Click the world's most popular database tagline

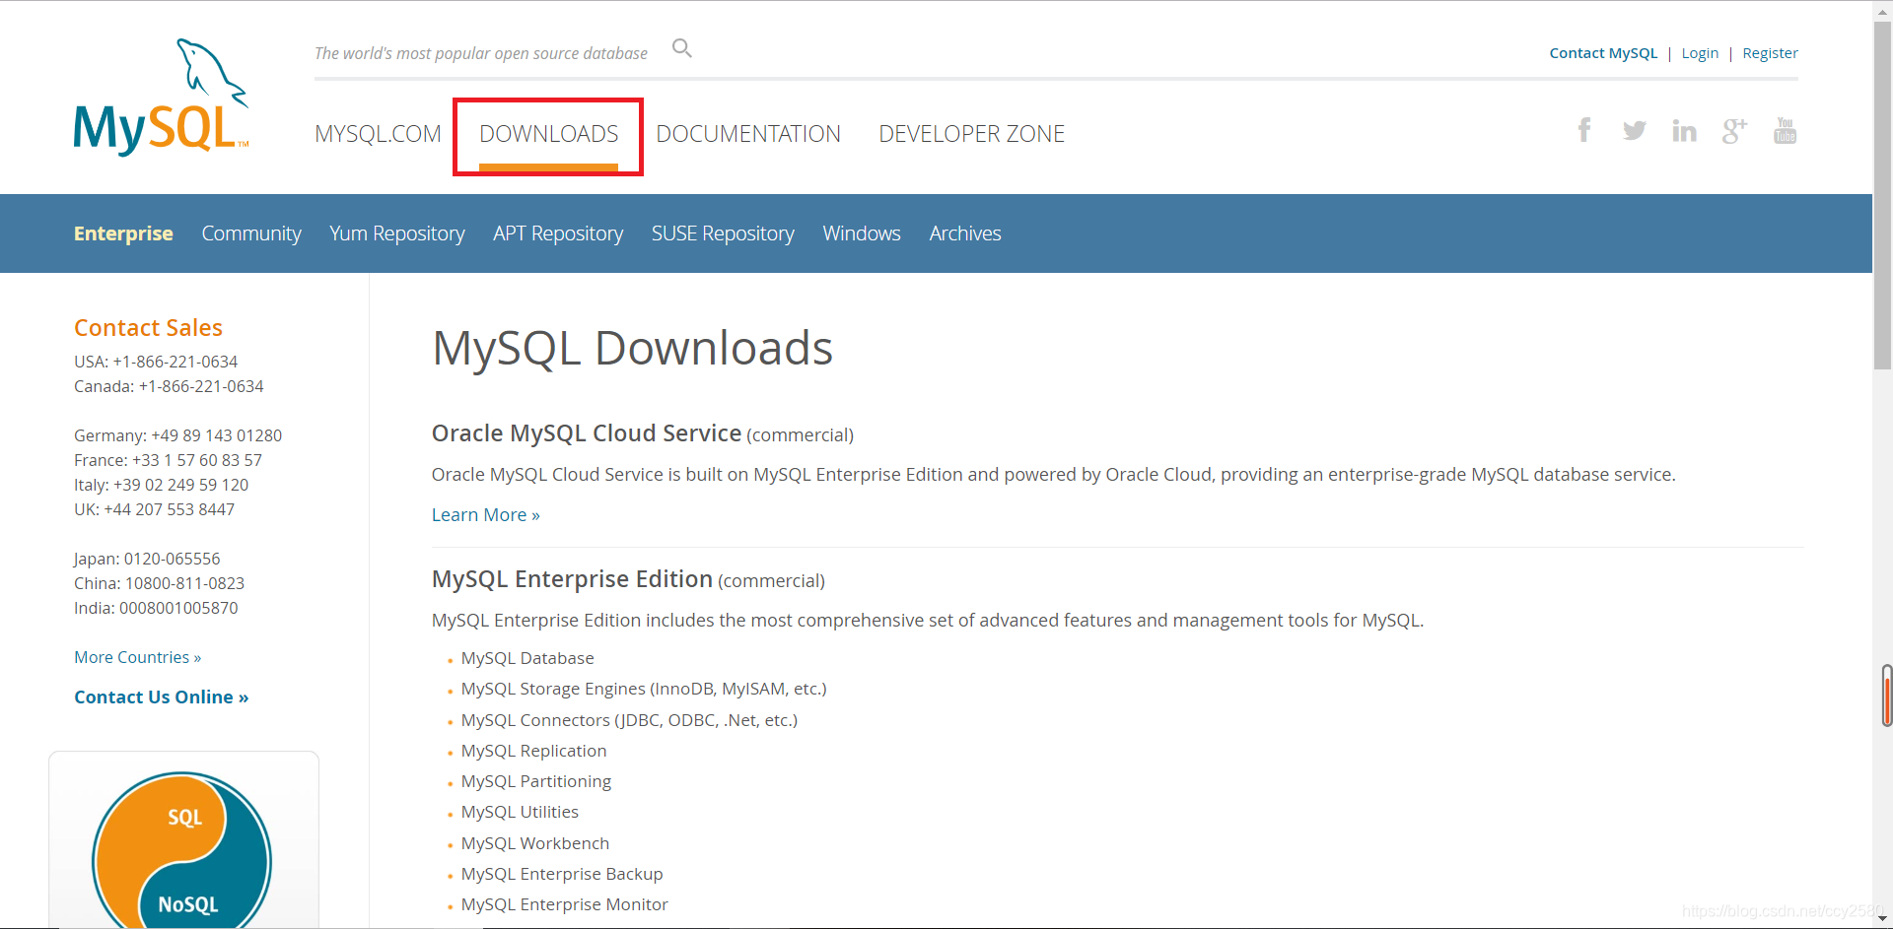click(x=481, y=53)
